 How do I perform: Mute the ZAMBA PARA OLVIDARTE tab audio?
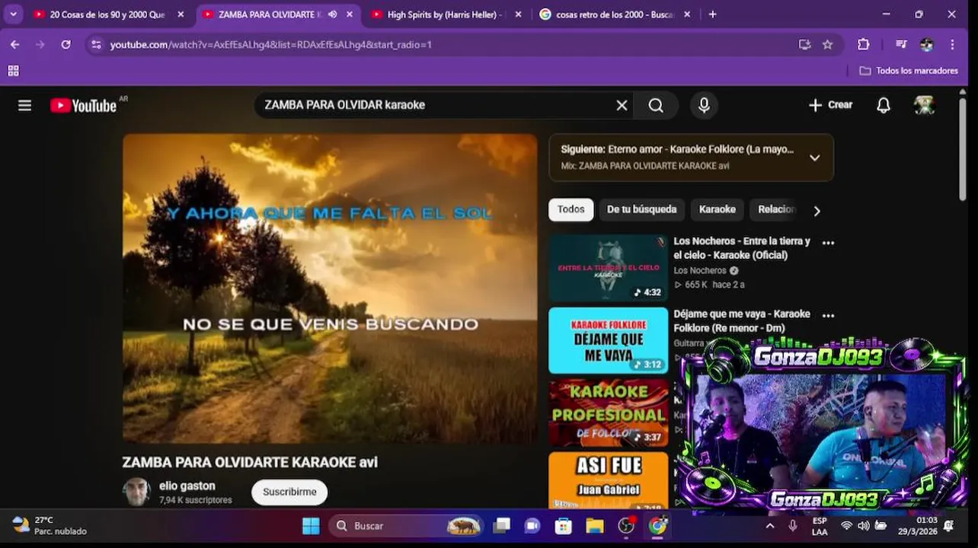click(x=332, y=14)
